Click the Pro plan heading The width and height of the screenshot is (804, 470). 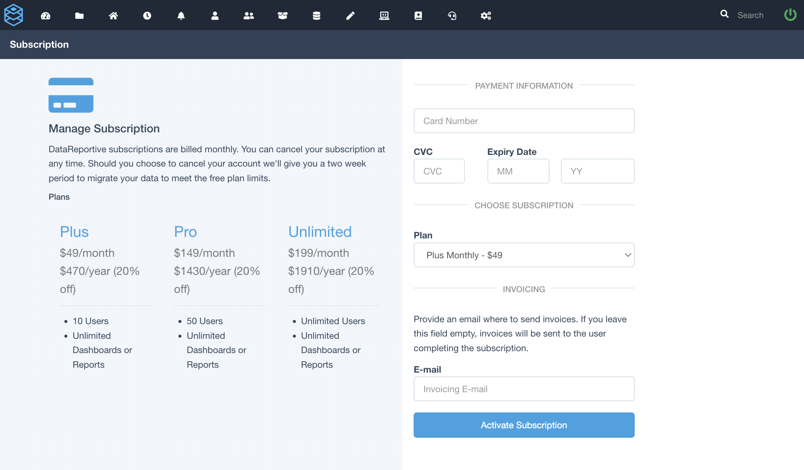tap(185, 232)
